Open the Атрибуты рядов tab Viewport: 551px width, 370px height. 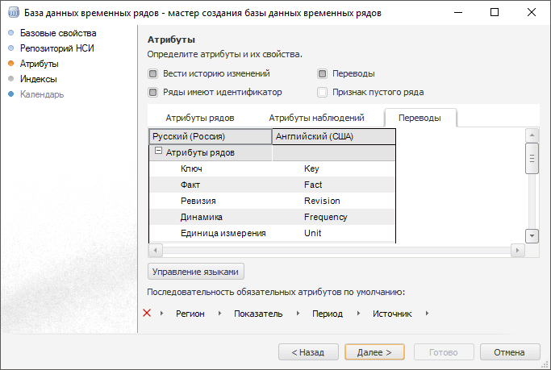[199, 118]
